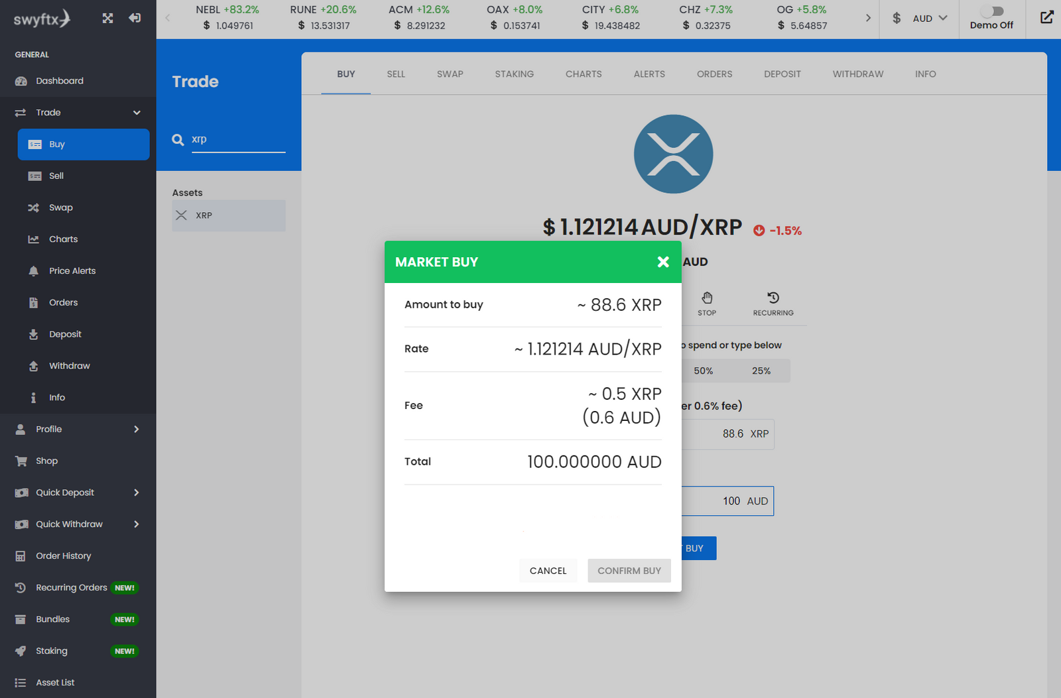Image resolution: width=1061 pixels, height=698 pixels.
Task: Toggle Demo mode switch
Action: pyautogui.click(x=993, y=11)
